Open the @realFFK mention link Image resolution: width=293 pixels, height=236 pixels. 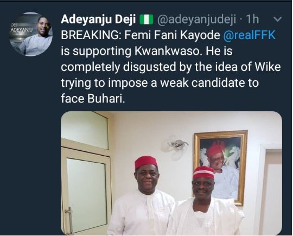tap(250, 35)
